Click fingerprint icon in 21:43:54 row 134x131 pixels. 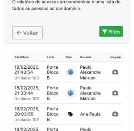pos(70,72)
